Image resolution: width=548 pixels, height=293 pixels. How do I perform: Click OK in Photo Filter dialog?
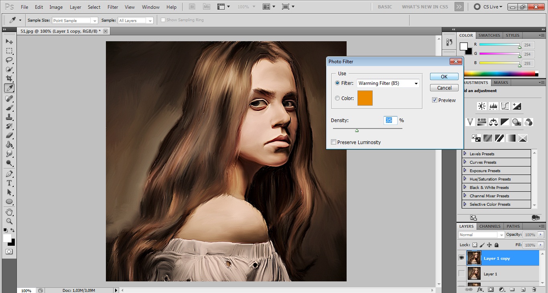(x=444, y=76)
